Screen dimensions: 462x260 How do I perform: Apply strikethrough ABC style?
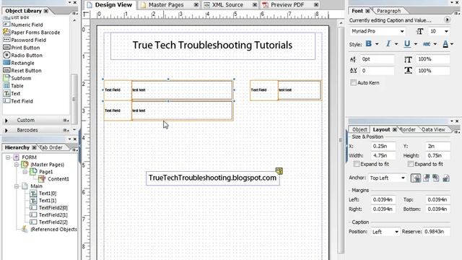pos(427,44)
